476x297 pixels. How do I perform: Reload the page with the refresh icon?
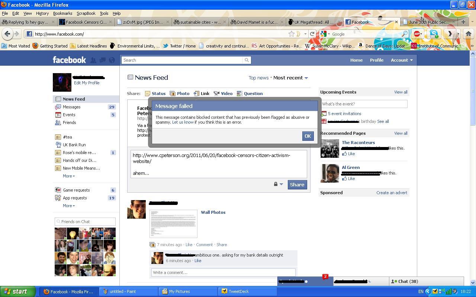click(x=312, y=34)
